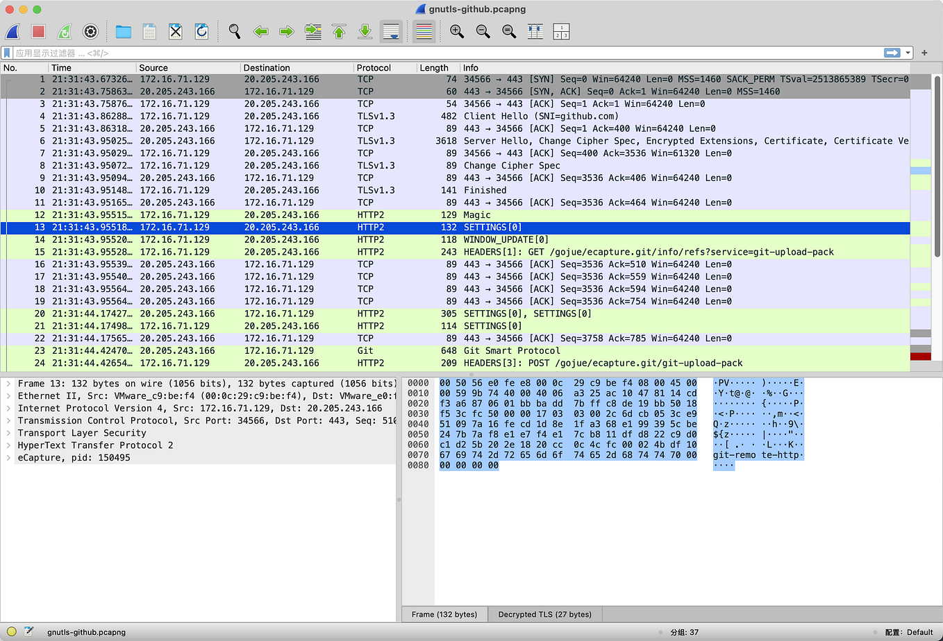Close the current capture file

click(x=175, y=31)
